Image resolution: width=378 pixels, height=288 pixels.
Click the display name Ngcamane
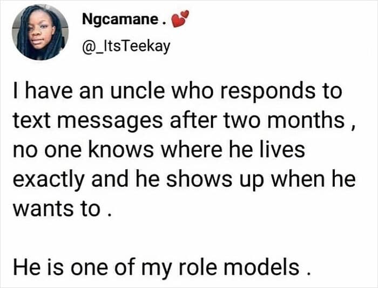[120, 21]
